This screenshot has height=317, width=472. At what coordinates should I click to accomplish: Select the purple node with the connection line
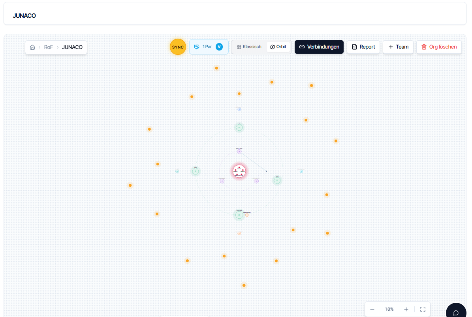pos(239,152)
